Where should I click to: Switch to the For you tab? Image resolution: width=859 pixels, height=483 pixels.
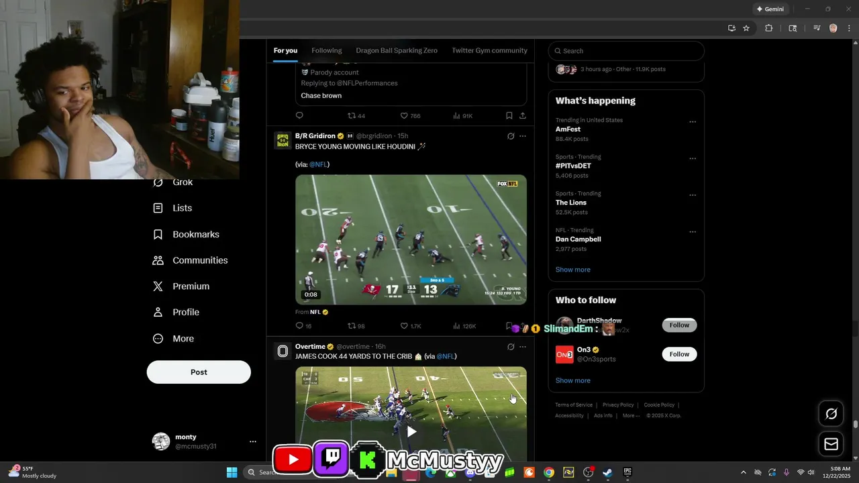pos(285,50)
